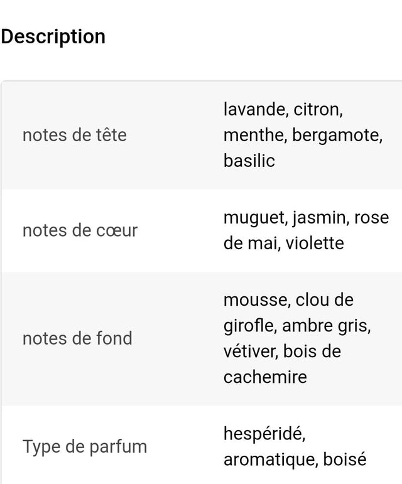Screen dimensions: 402x484
Task: Click the 'Type de parfum' row label
Action: 85,447
